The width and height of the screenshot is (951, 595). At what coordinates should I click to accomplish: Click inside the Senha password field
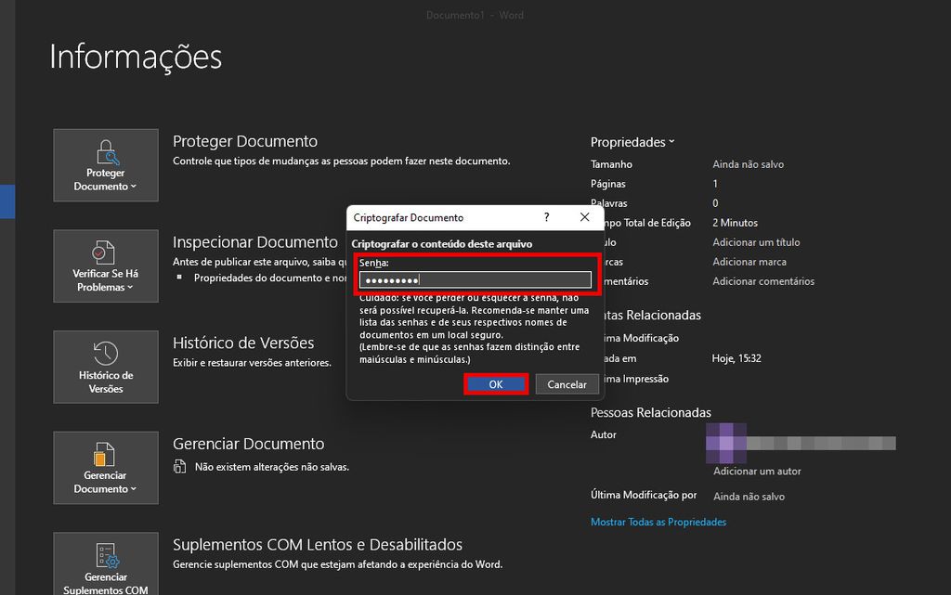pyautogui.click(x=475, y=278)
